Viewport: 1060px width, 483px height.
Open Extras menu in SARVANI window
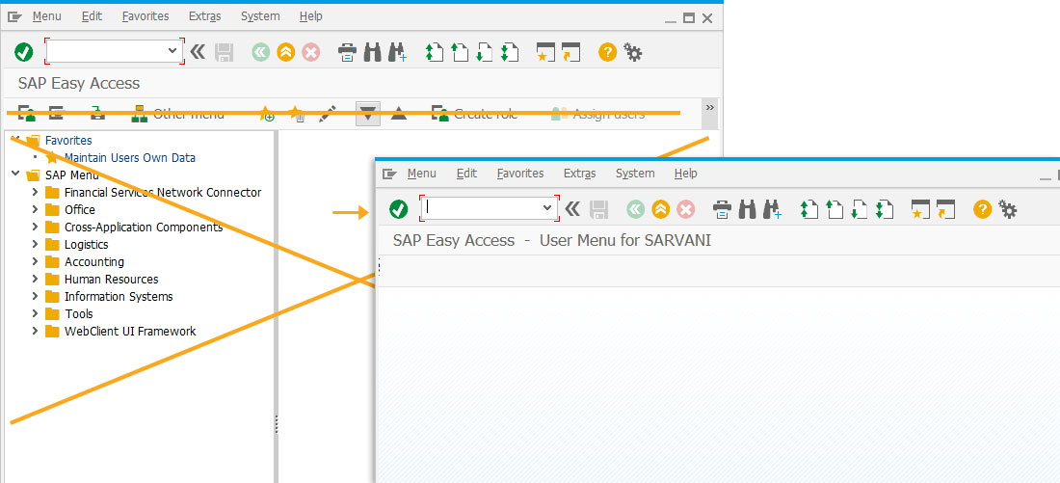[579, 174]
